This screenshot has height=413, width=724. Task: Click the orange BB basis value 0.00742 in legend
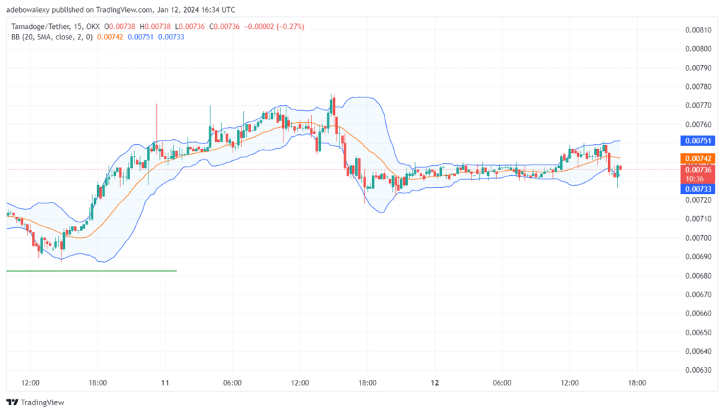point(110,37)
